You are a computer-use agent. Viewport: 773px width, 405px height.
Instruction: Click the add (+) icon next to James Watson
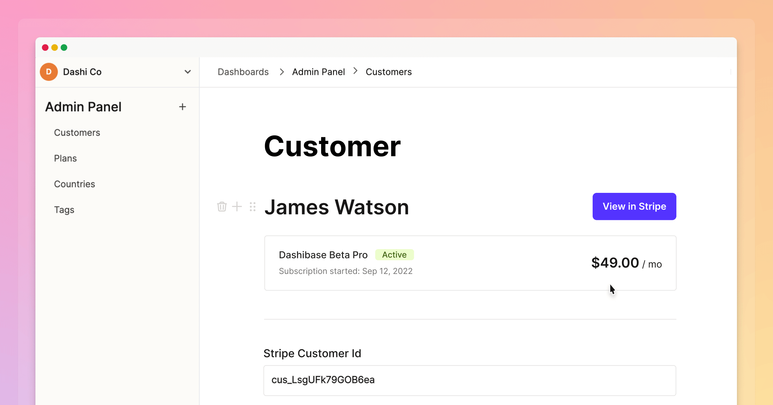[237, 206]
